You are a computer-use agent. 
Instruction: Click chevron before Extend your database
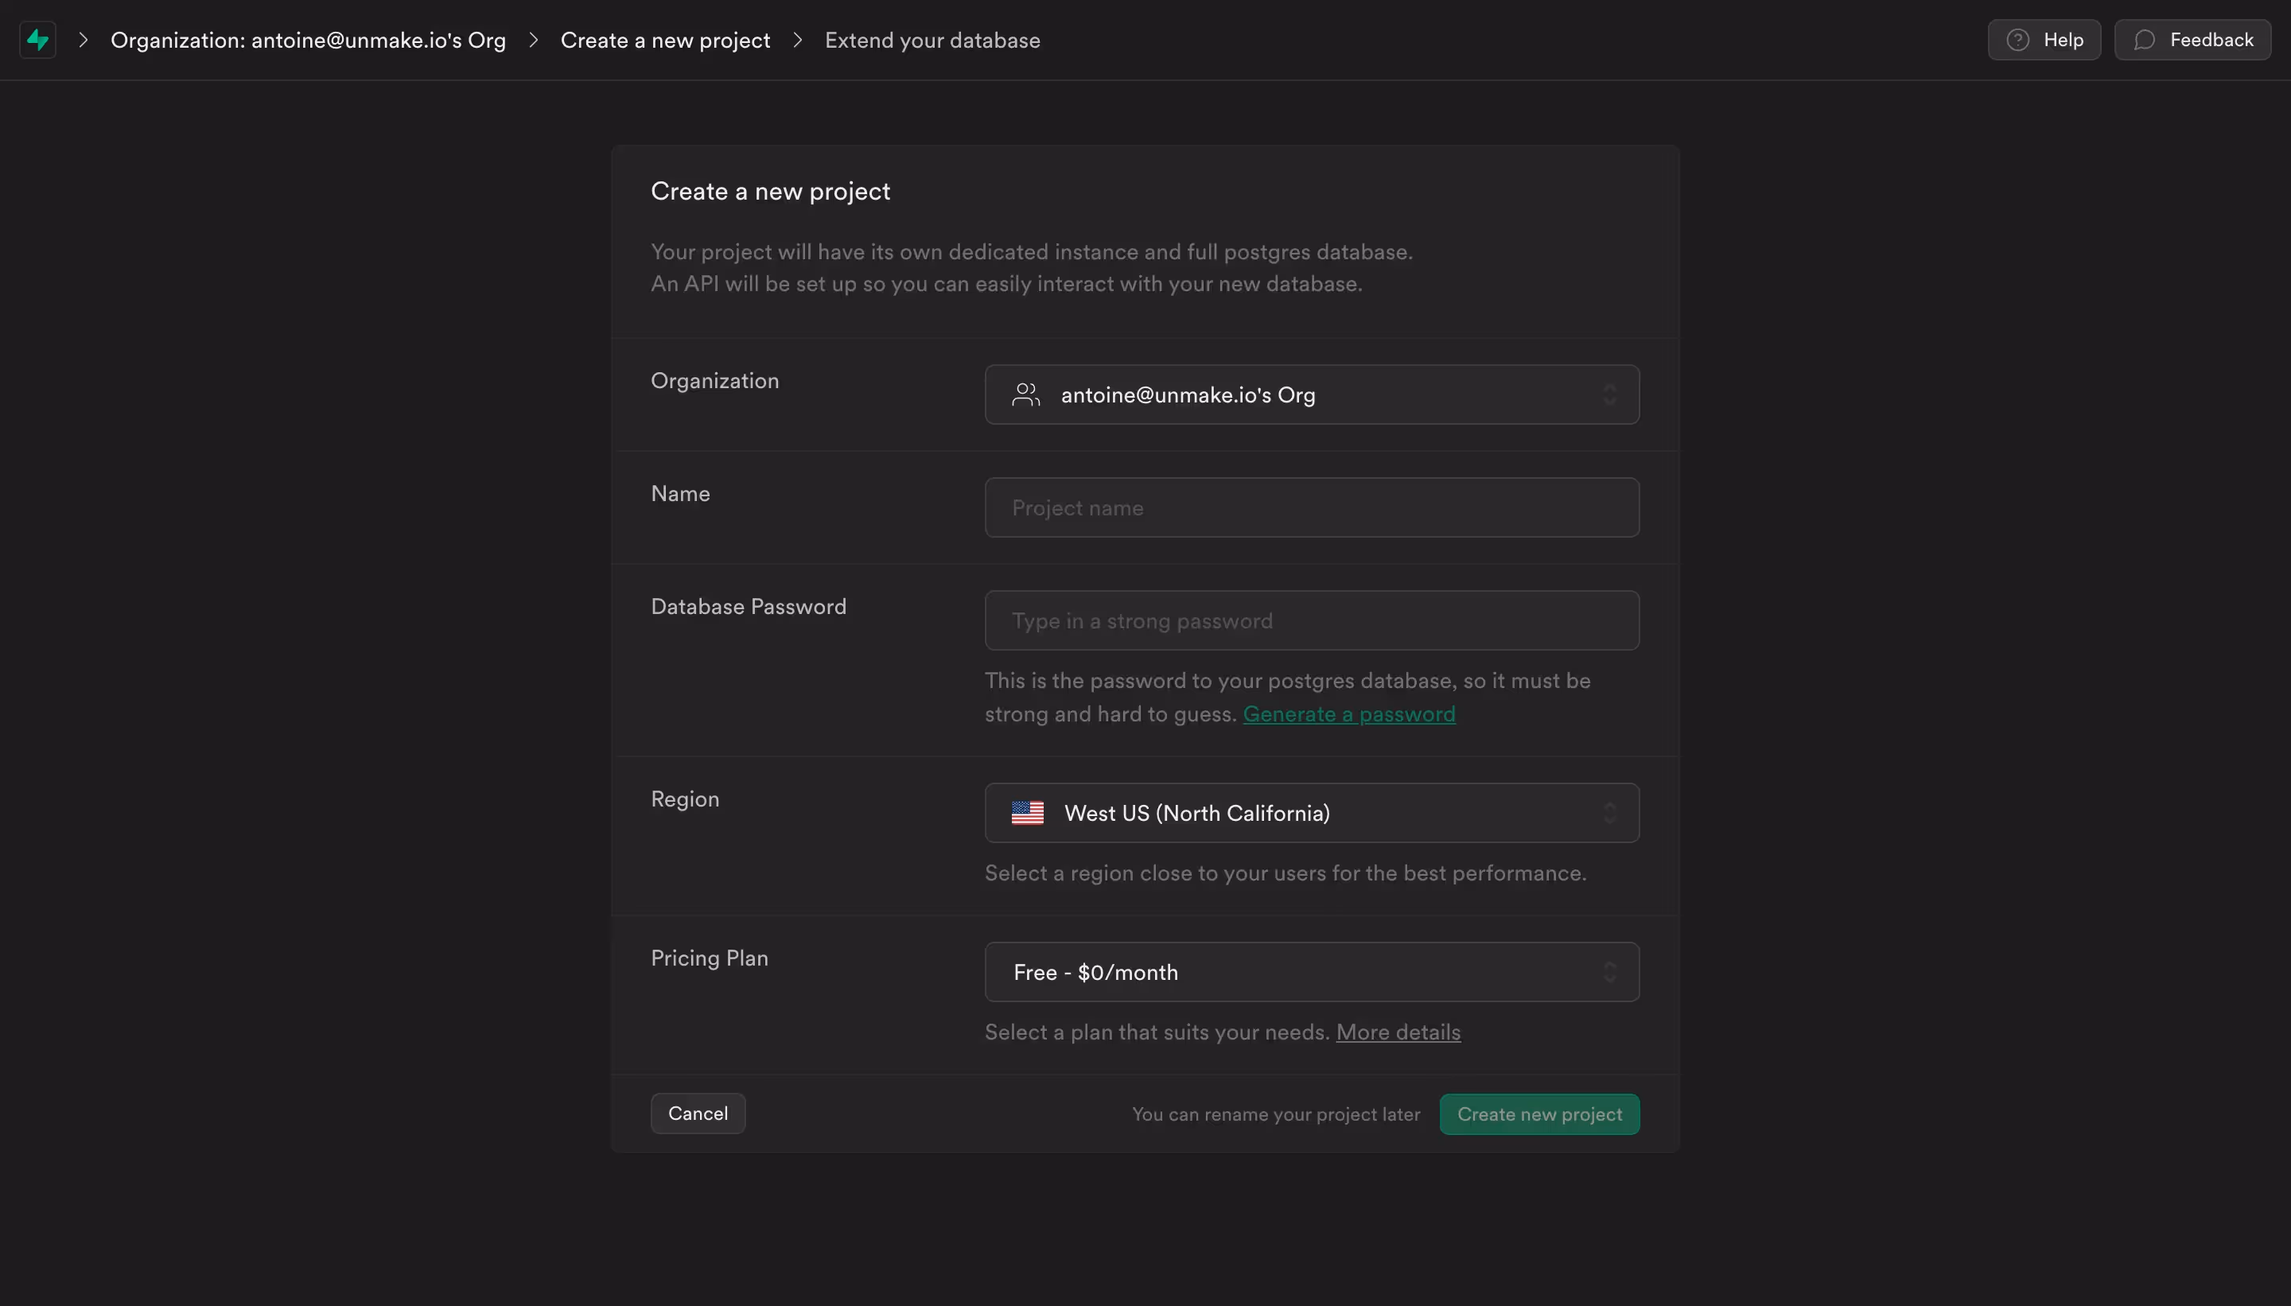797,40
